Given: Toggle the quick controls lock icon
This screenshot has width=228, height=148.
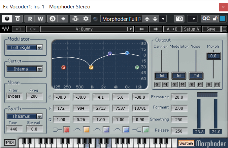Looking at the screenshot, I should [215, 19].
